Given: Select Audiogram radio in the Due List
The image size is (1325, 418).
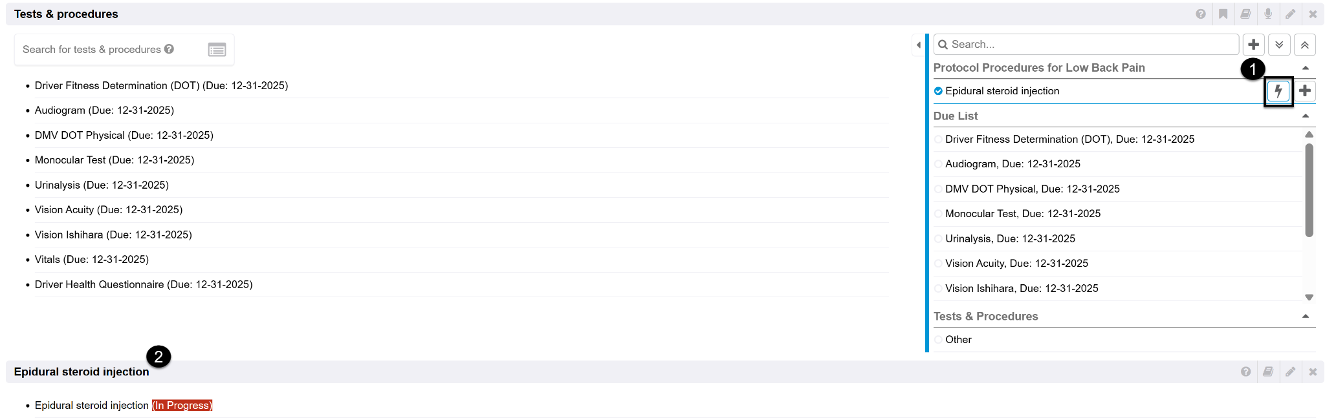Looking at the screenshot, I should 938,164.
